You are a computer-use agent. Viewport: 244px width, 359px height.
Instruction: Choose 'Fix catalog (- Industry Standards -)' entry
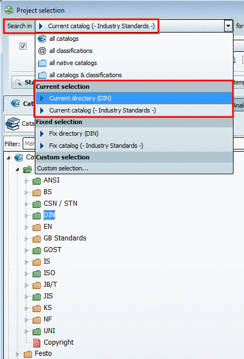(134, 146)
